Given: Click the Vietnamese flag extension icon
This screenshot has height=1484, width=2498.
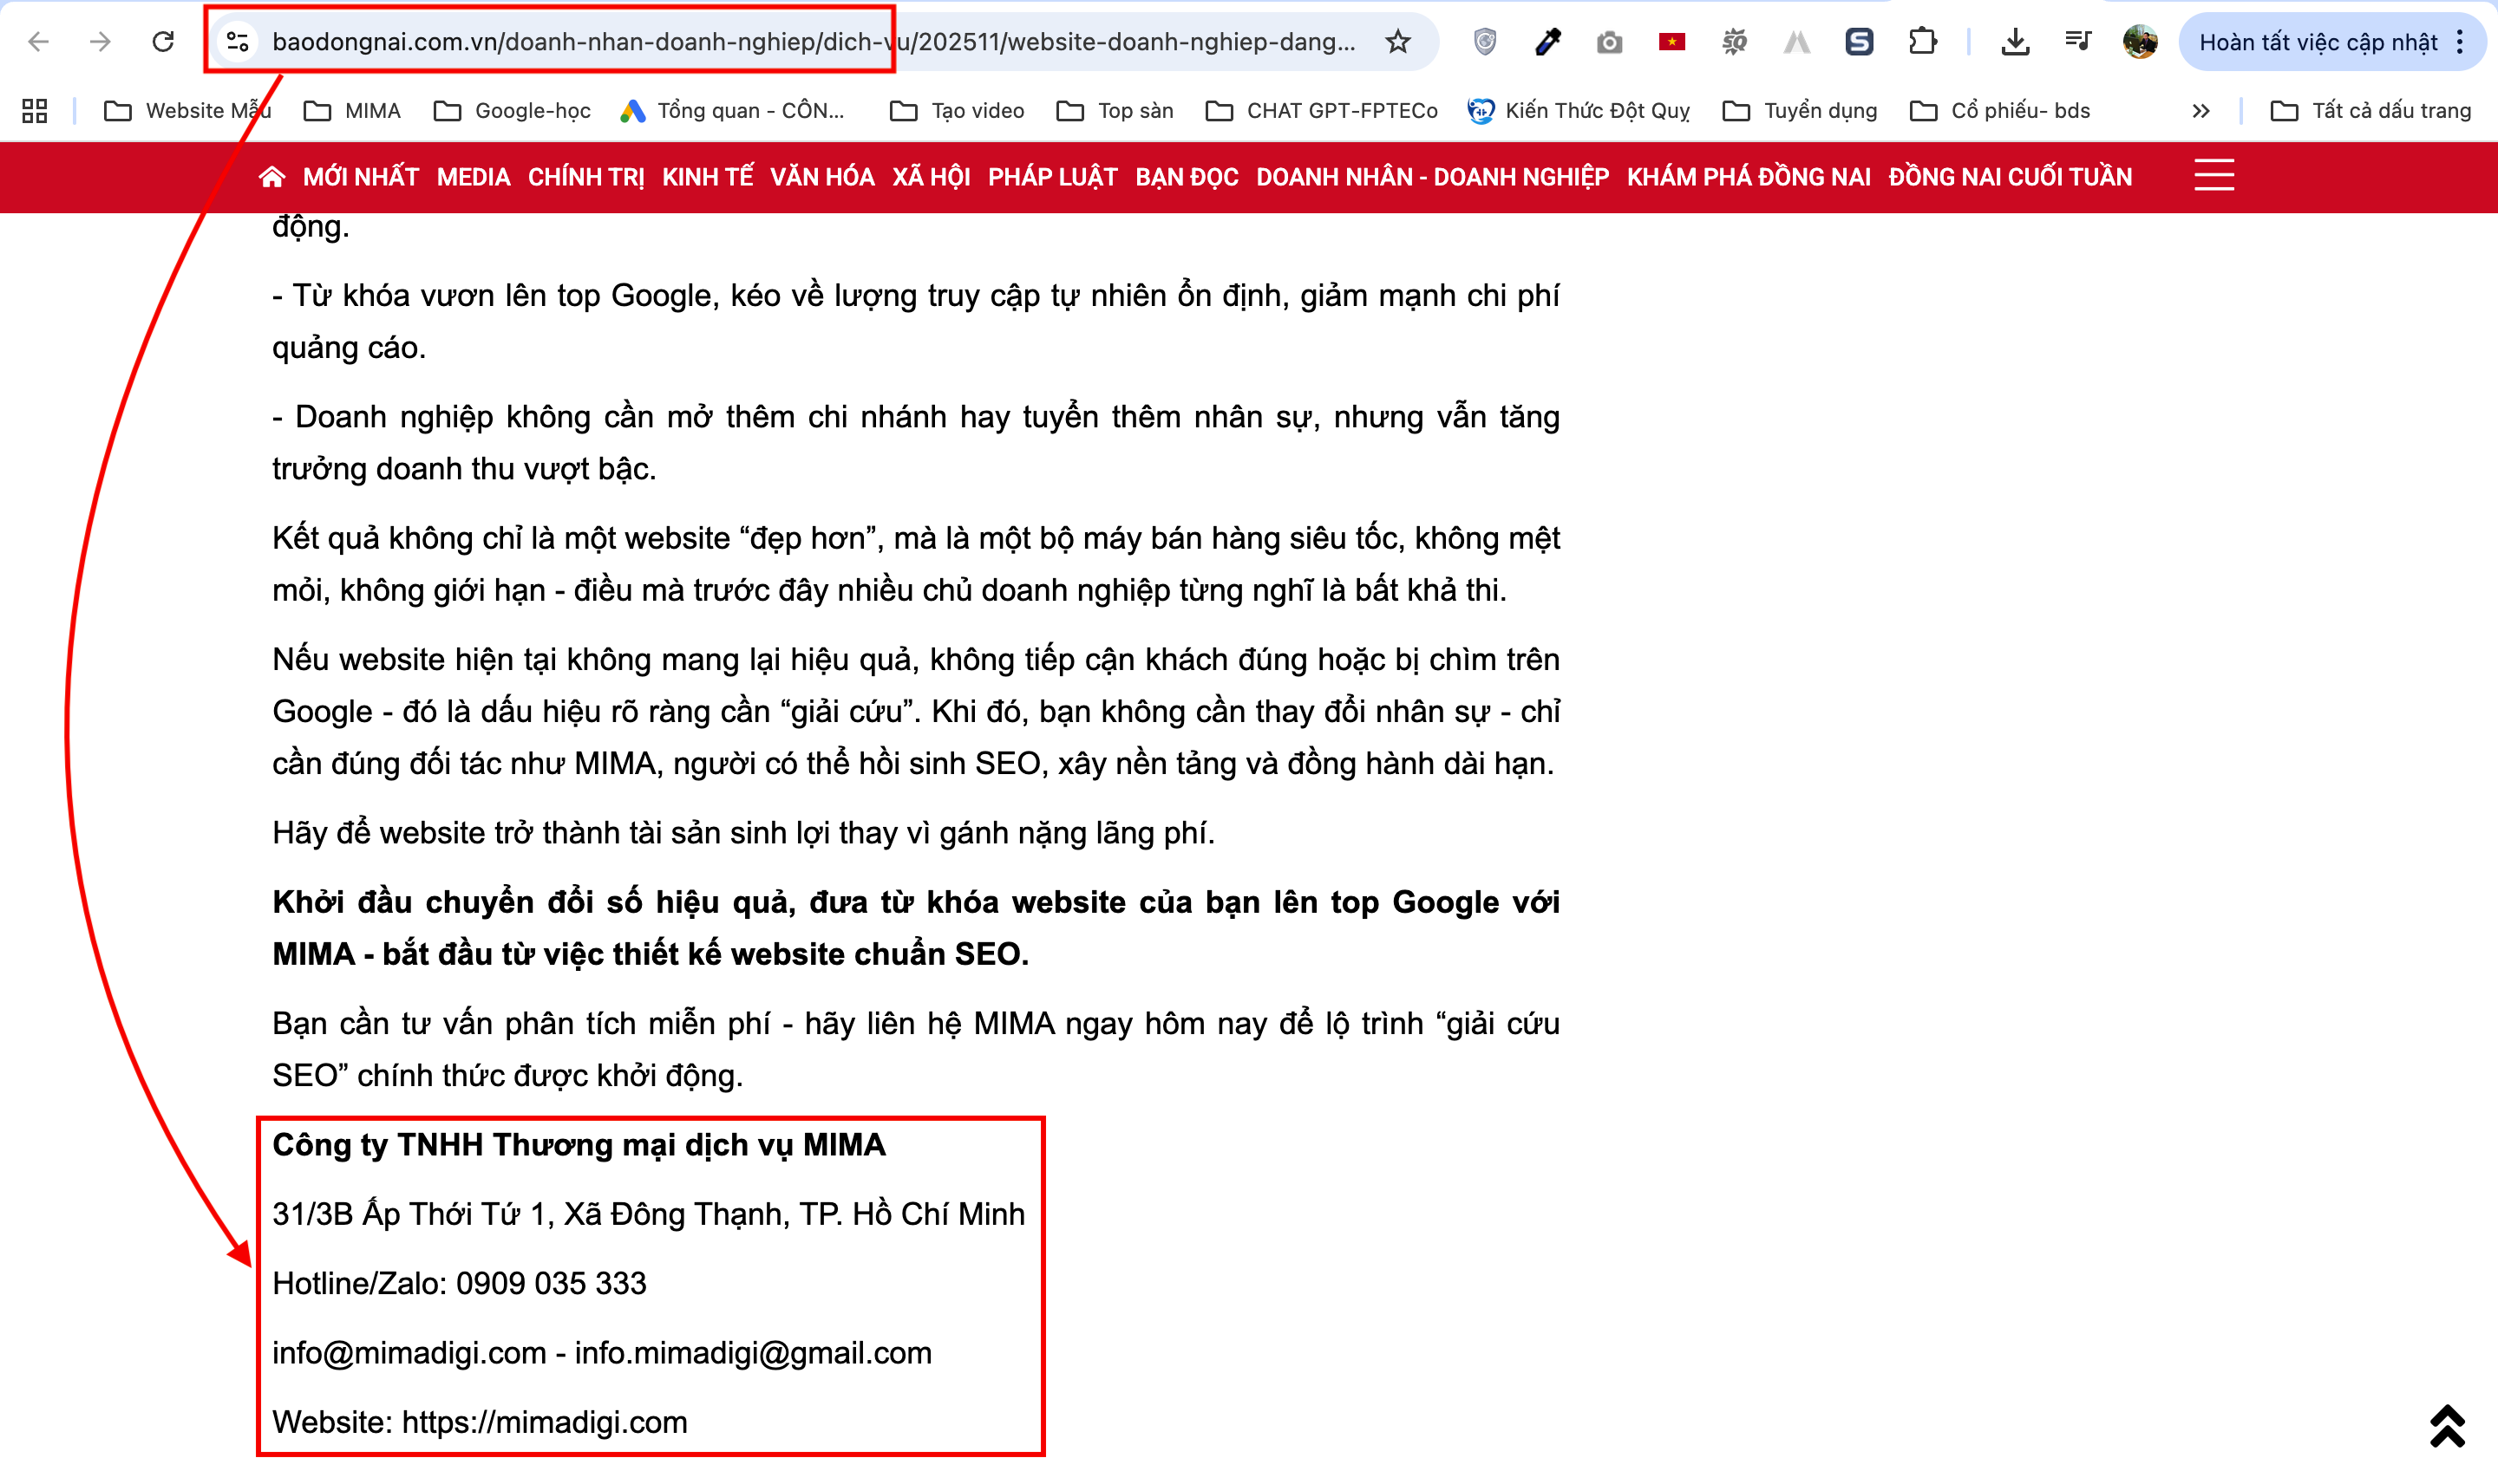Looking at the screenshot, I should (1671, 42).
